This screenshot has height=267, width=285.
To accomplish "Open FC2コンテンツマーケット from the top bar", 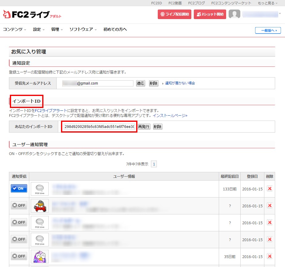I will point(231,3).
